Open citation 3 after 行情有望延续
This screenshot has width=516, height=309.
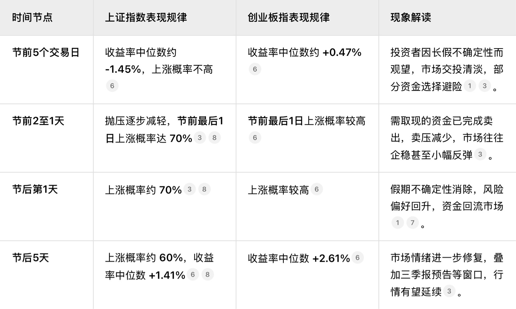tap(449, 291)
